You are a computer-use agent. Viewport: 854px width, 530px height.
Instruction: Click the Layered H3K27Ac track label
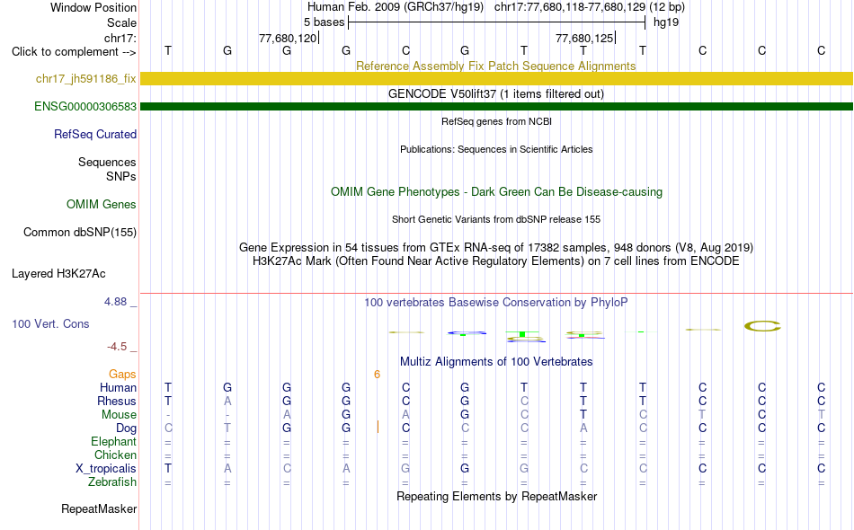pos(58,273)
